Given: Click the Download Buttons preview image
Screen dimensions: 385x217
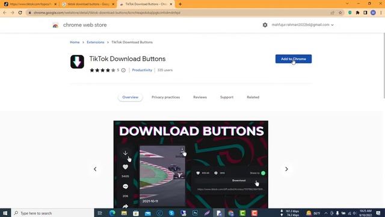Looking at the screenshot, I should [191, 165].
